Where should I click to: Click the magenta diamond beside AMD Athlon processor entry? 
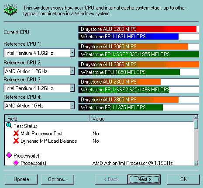(16, 163)
